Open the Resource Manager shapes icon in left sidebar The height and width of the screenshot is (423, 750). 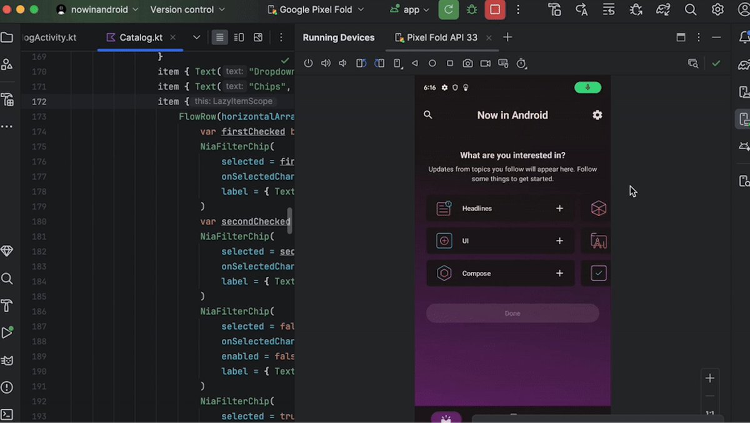(7, 64)
